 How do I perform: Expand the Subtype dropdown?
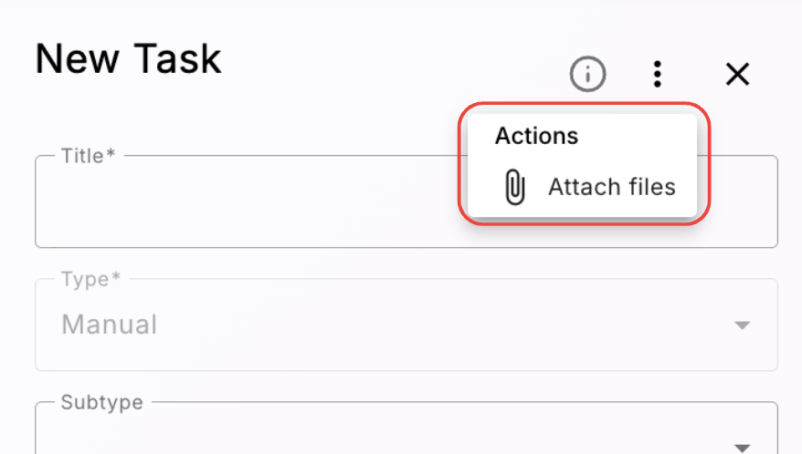tap(406, 428)
